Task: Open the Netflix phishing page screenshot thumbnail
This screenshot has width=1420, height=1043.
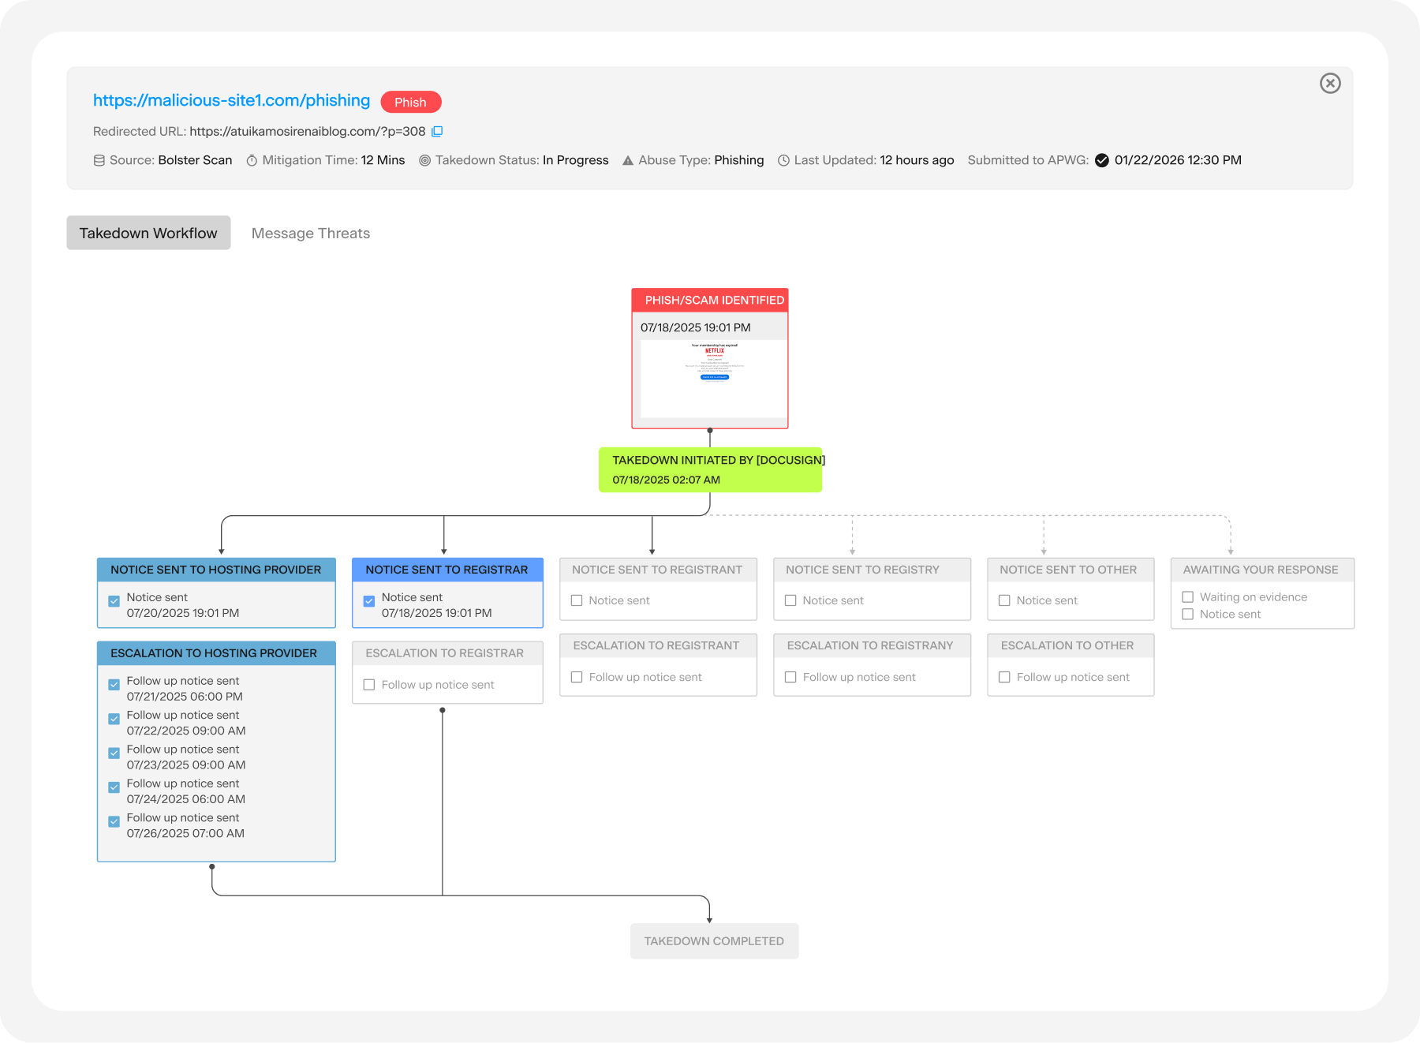Action: pyautogui.click(x=713, y=379)
